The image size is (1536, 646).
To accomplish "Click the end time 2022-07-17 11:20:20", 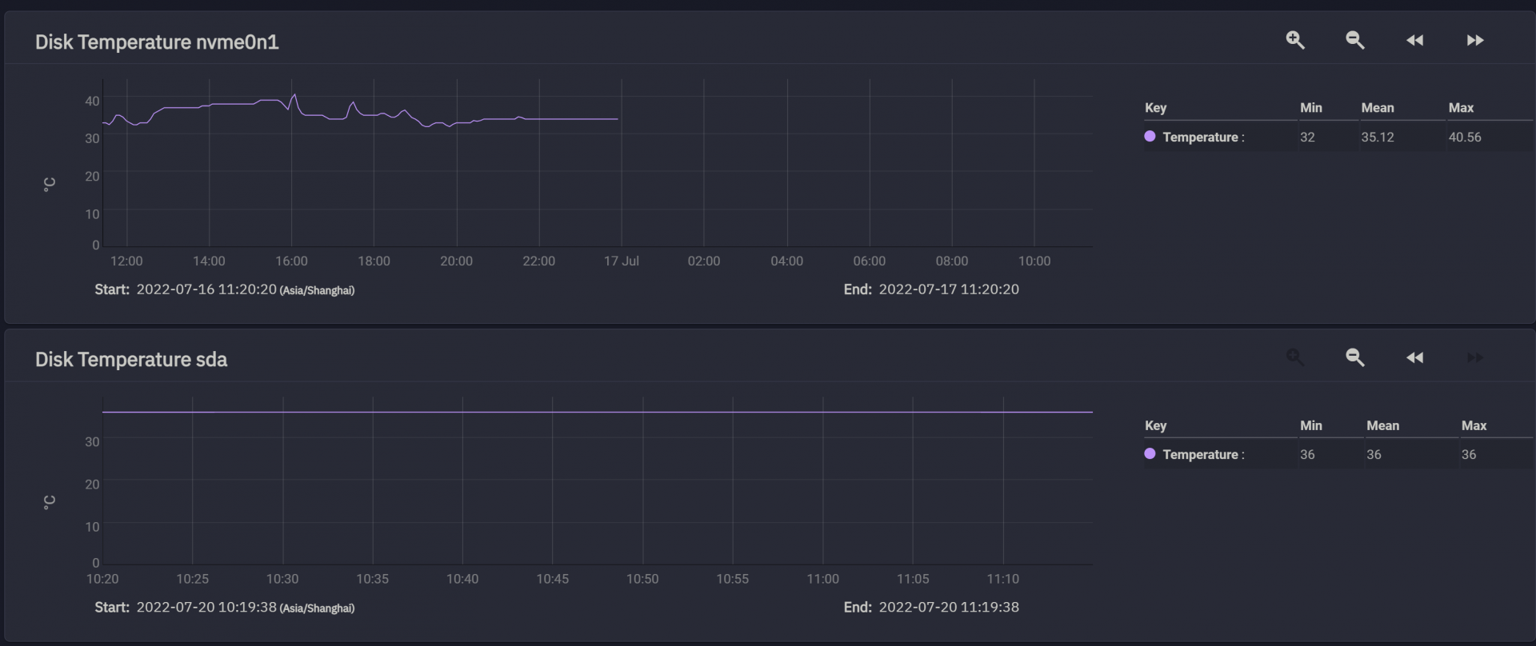I will pyautogui.click(x=949, y=289).
